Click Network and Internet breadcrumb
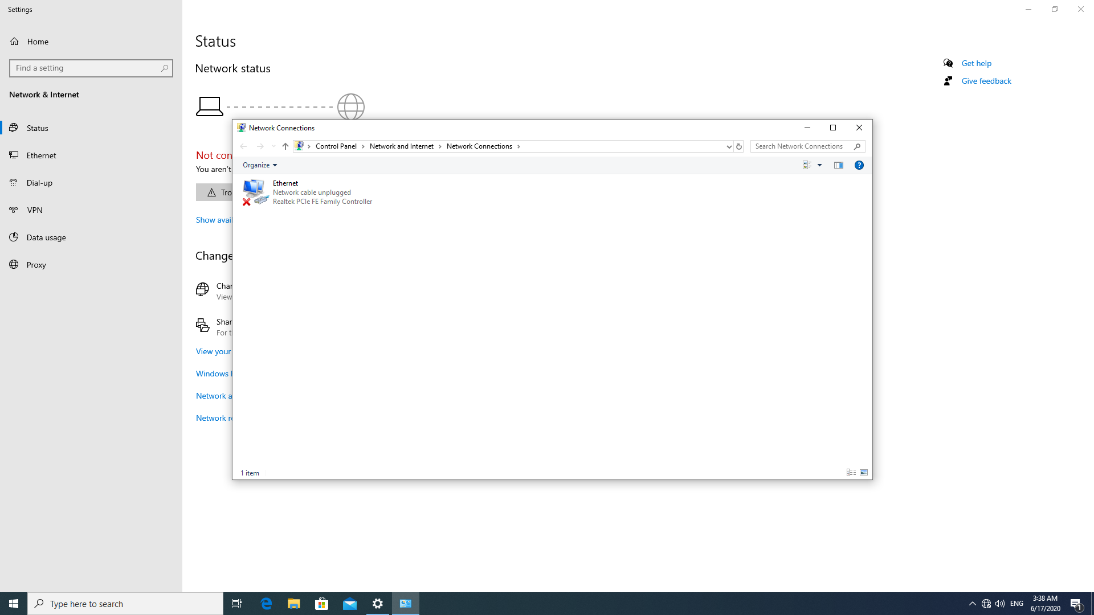This screenshot has height=615, width=1094. (x=401, y=146)
